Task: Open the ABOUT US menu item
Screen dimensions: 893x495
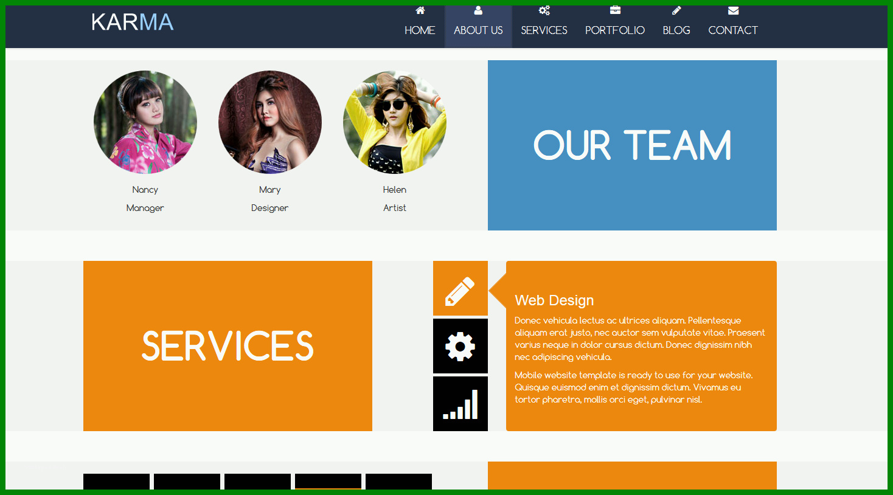Action: [478, 30]
